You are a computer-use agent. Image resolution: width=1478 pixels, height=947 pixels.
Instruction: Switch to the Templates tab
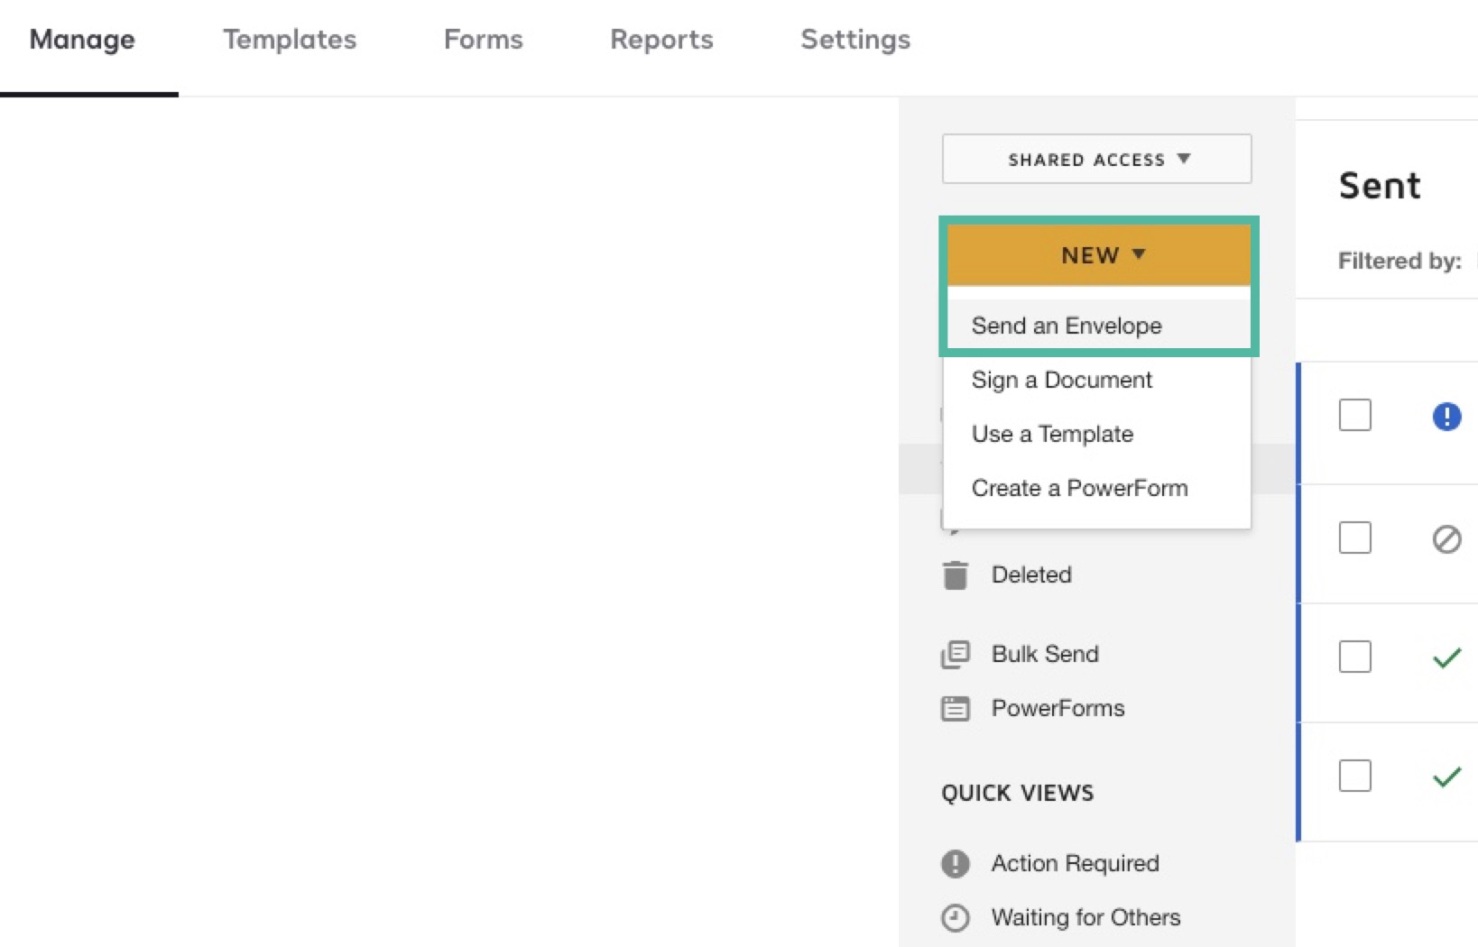pyautogui.click(x=290, y=40)
